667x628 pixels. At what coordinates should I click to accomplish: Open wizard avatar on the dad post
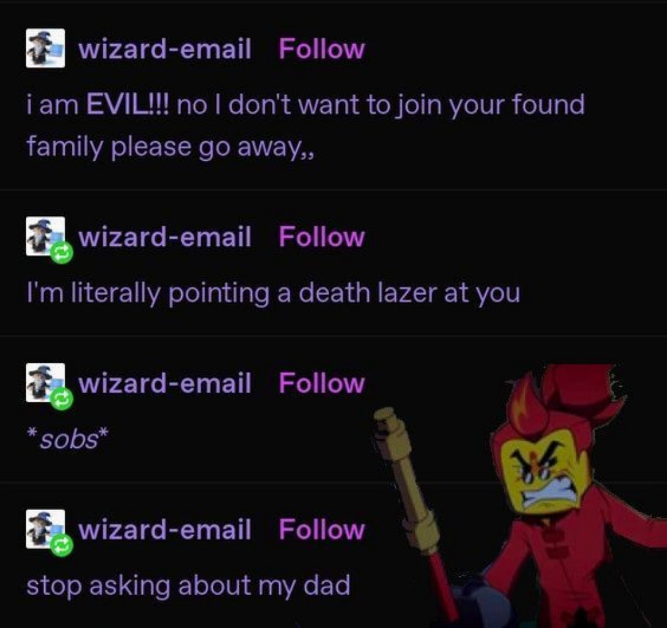(45, 529)
